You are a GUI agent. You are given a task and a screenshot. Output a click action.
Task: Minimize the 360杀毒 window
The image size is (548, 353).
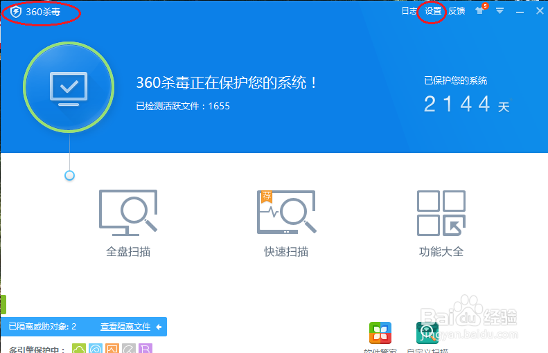pyautogui.click(x=520, y=12)
